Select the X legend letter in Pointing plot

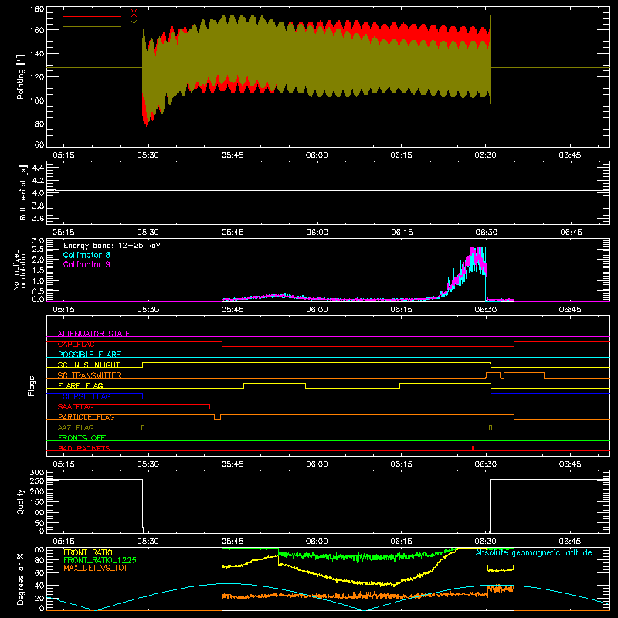coord(134,14)
